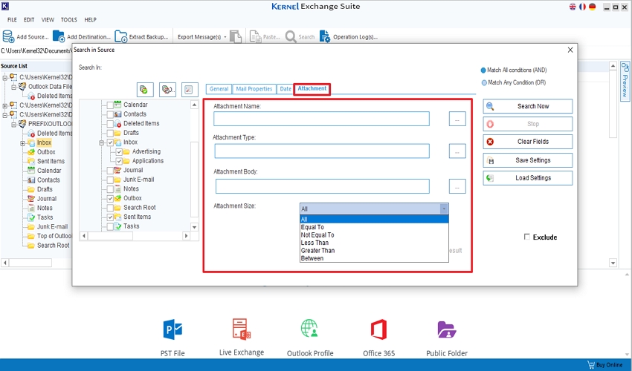Check the Drafts folder checkbox in dialog

(110, 133)
